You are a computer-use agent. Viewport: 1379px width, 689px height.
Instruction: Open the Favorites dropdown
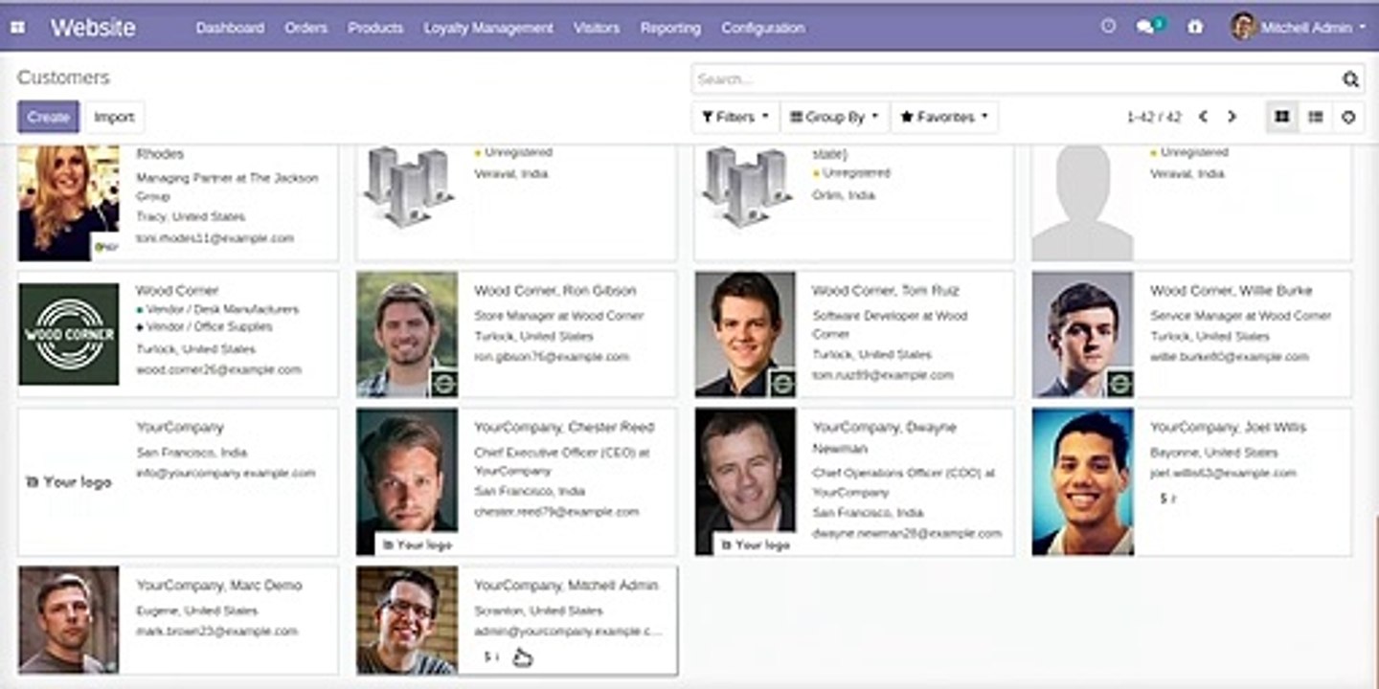(x=945, y=117)
